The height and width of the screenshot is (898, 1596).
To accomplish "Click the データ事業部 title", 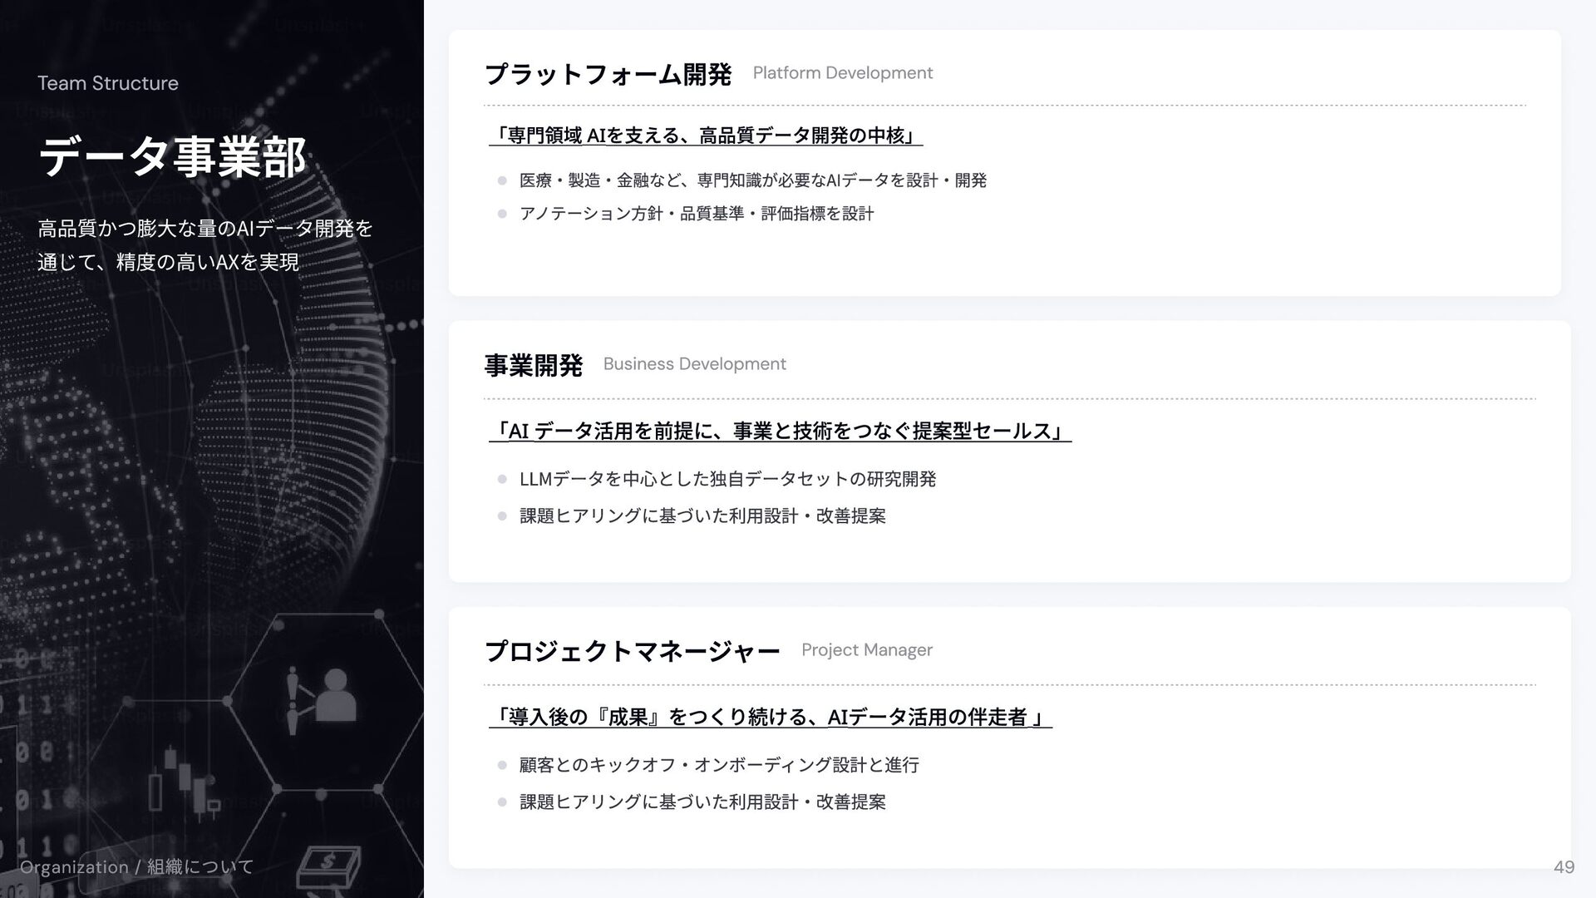I will pos(173,158).
